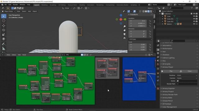Adjust the Scale X value field
This screenshot has width=199, height=111.
pos(137,45)
